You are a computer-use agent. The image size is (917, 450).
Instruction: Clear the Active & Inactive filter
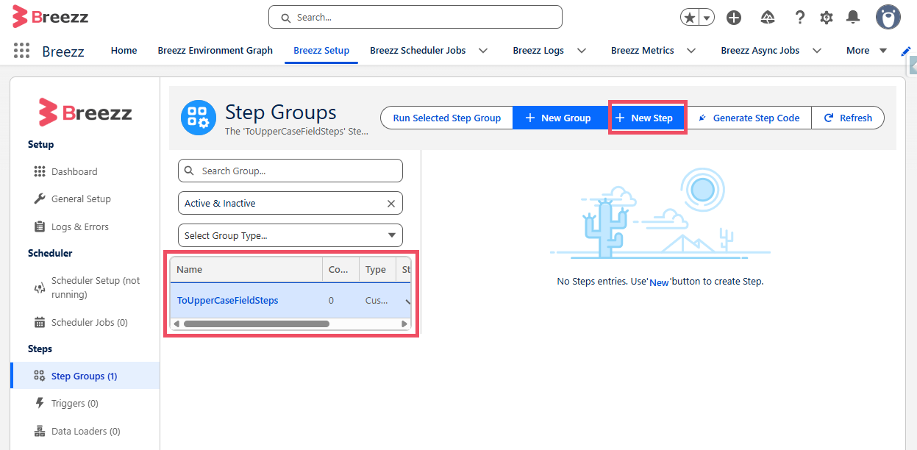[390, 204]
